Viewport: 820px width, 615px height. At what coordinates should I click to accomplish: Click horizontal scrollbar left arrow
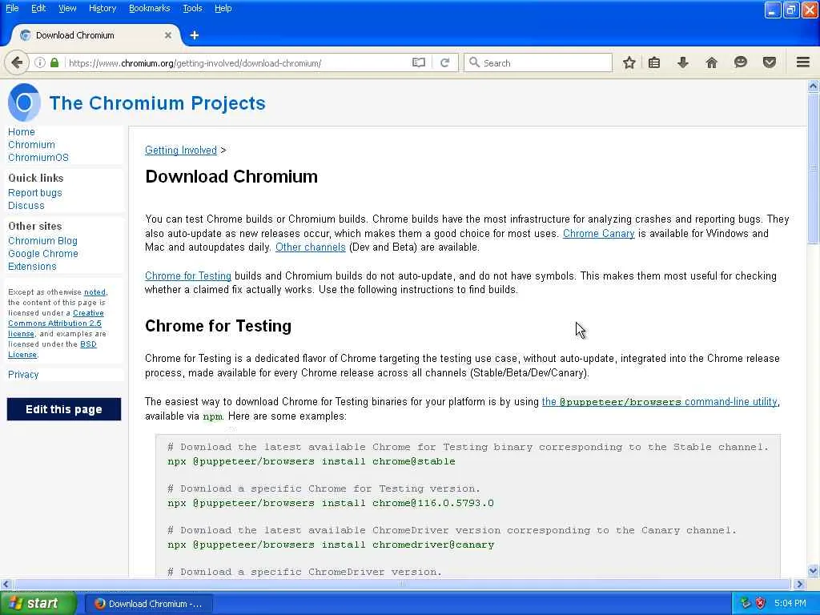(6, 584)
